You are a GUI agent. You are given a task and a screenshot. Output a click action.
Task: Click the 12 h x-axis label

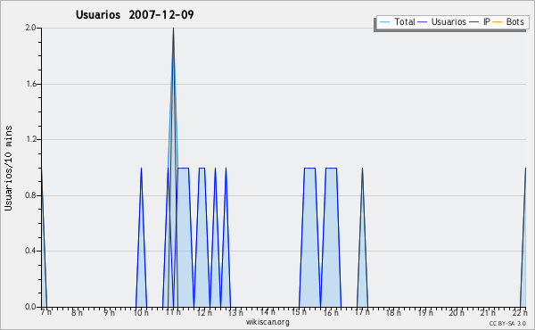coord(204,312)
